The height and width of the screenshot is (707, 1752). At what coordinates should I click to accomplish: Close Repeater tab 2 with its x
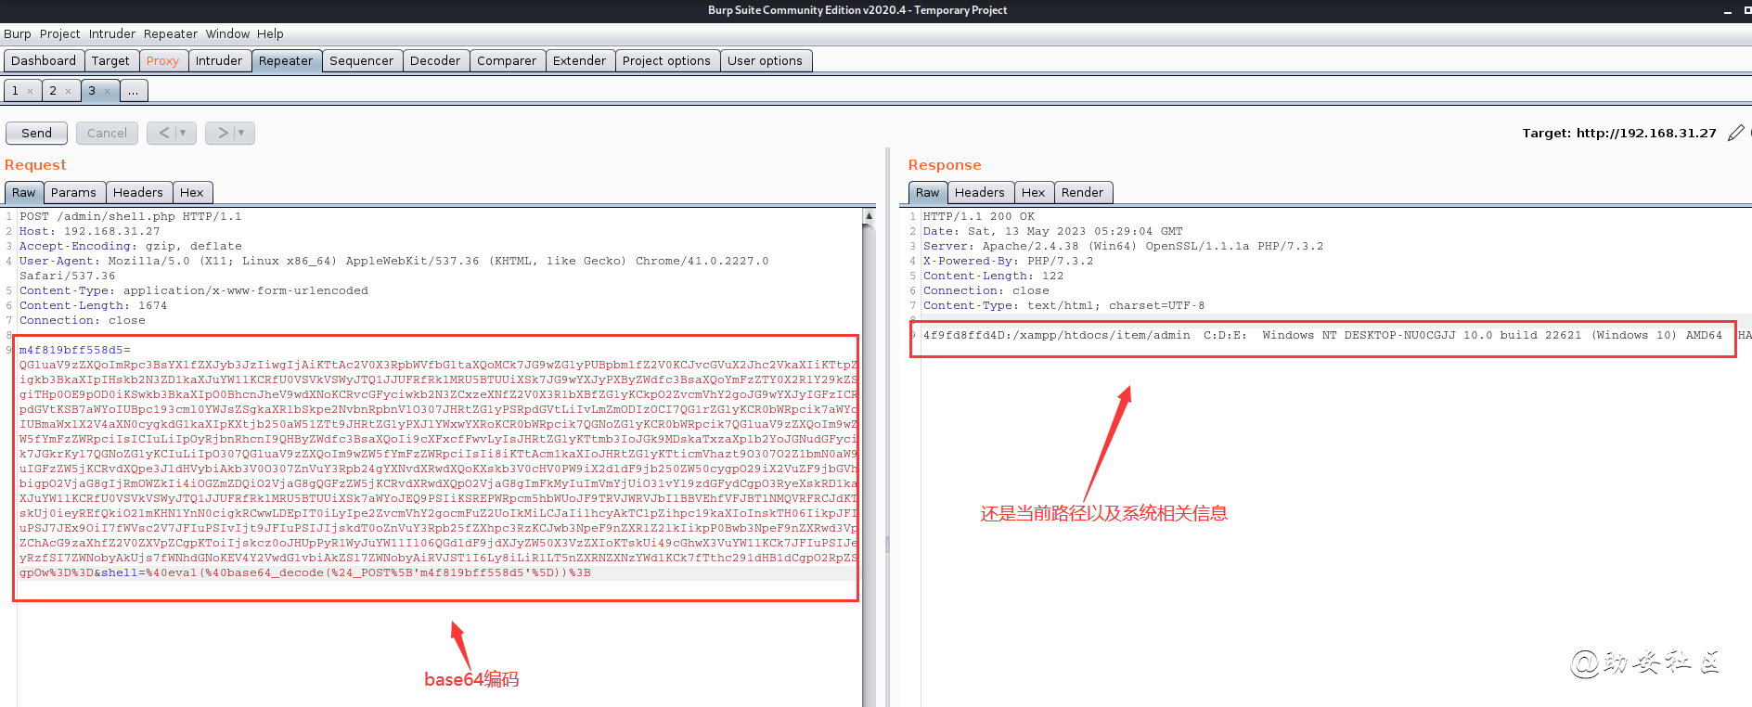(x=68, y=91)
